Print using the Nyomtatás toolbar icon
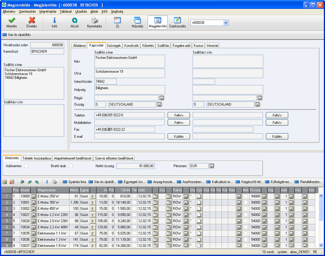The image size is (325, 256). coord(94,20)
